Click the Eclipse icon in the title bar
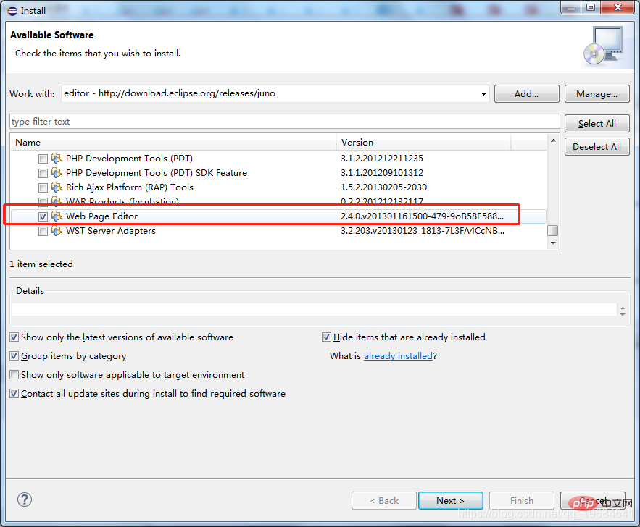 click(12, 11)
